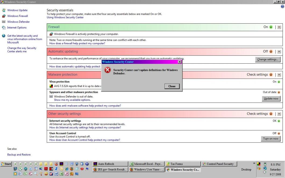The height and width of the screenshot is (178, 285).
Task: Click Windows Security Ce... taskbar button
Action: (x=183, y=170)
